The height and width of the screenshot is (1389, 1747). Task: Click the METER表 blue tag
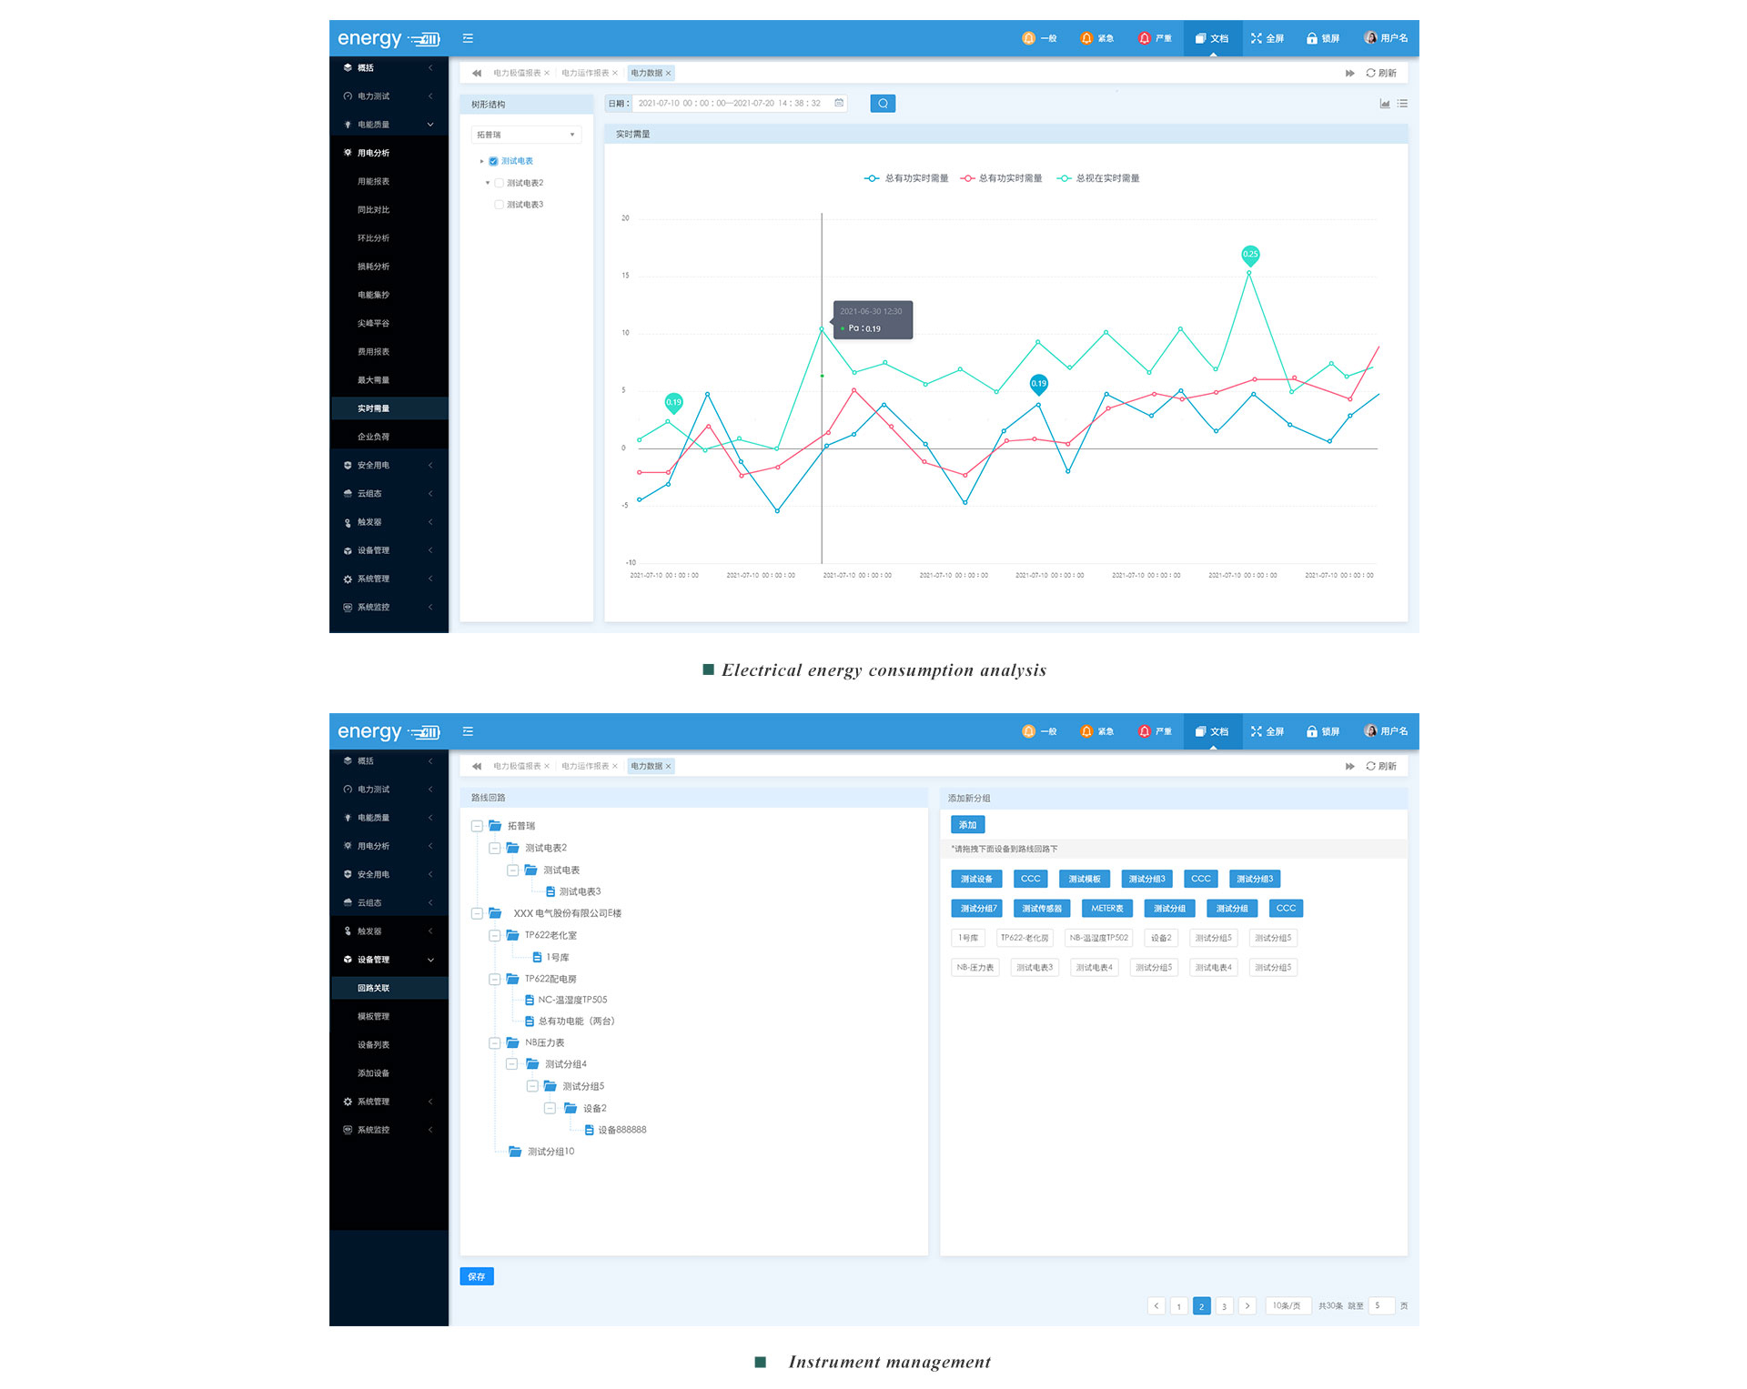click(x=1107, y=908)
